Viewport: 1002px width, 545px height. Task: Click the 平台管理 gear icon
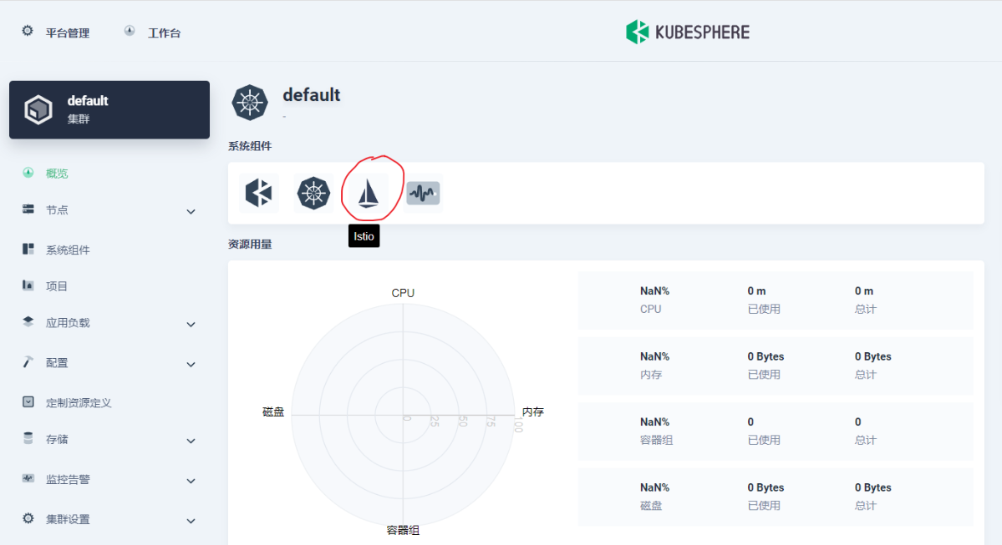[28, 32]
